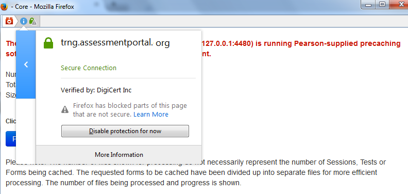Click the green padlock with warning icon
The image size is (408, 194).
click(x=33, y=21)
